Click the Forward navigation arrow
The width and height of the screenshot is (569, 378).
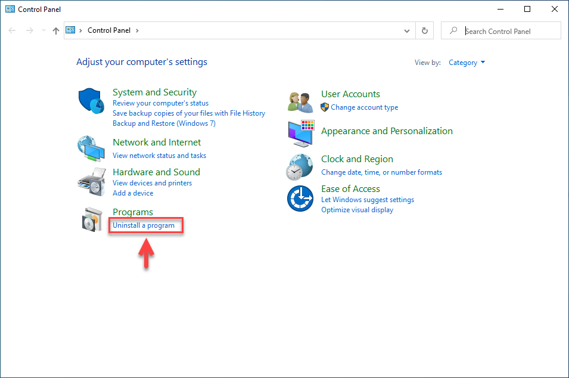tap(30, 30)
